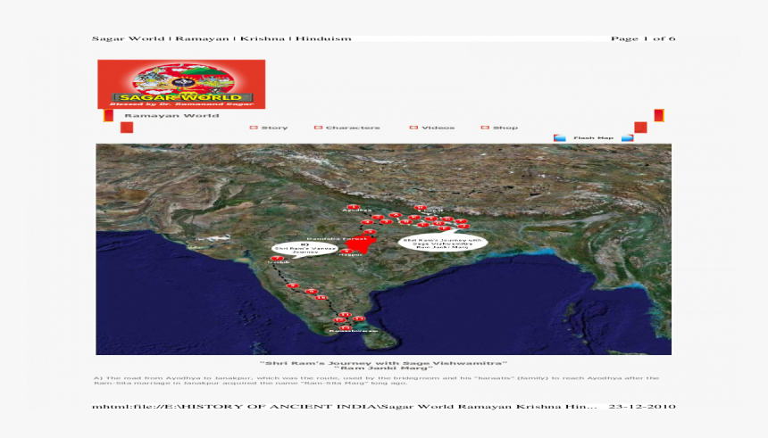
Task: Click marker 11 near the southern tip
Action: point(345,314)
